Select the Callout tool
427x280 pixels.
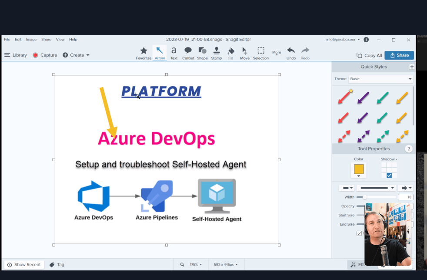pos(188,53)
